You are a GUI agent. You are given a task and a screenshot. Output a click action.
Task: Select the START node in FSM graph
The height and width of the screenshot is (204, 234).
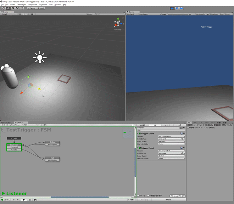(x=14, y=138)
